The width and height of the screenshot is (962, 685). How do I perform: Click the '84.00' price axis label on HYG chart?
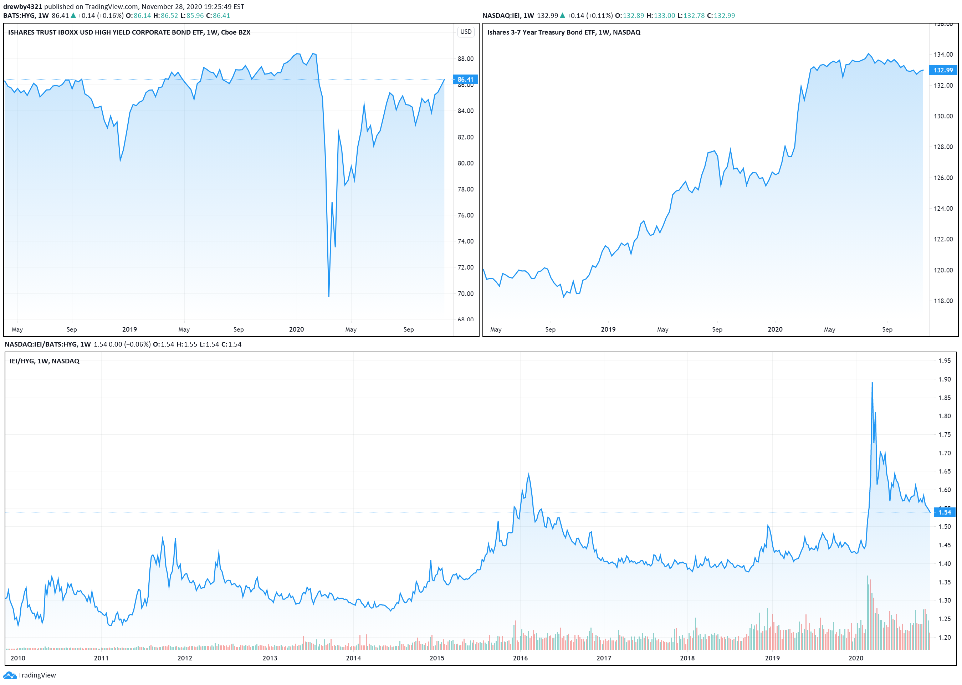[x=466, y=111]
